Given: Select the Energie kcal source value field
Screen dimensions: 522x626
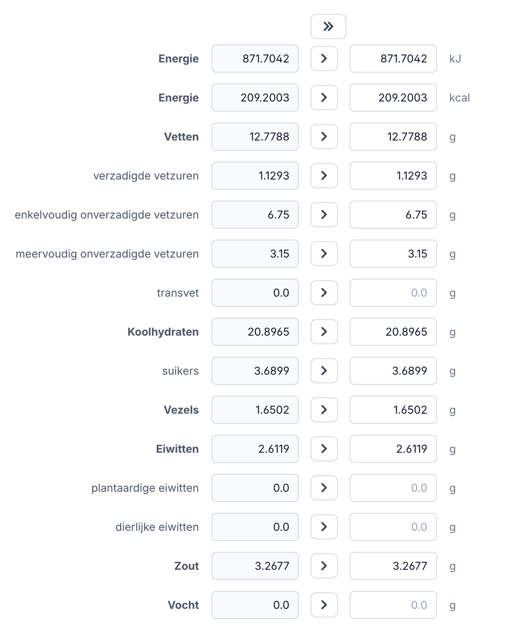Looking at the screenshot, I should 255,98.
